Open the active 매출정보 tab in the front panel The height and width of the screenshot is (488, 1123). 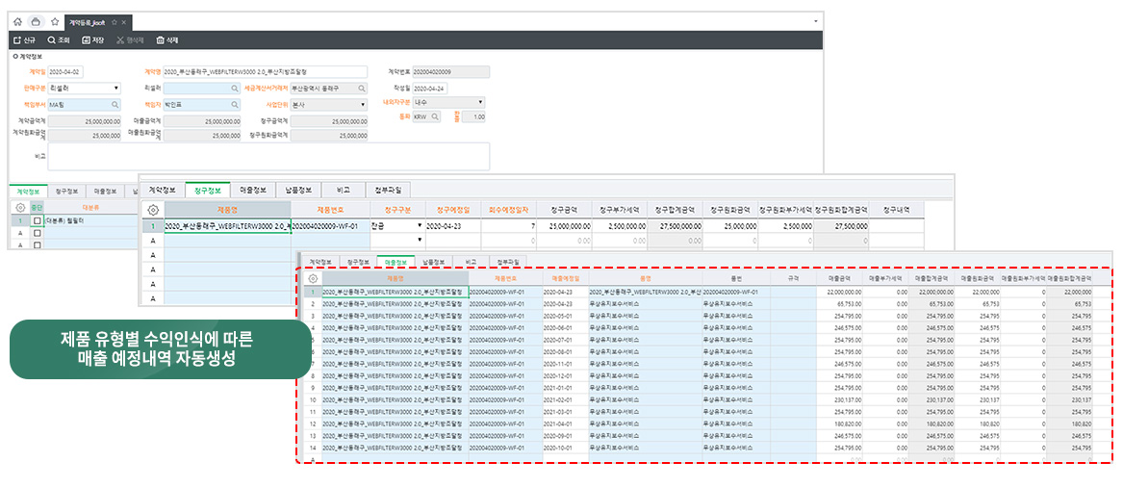396,262
